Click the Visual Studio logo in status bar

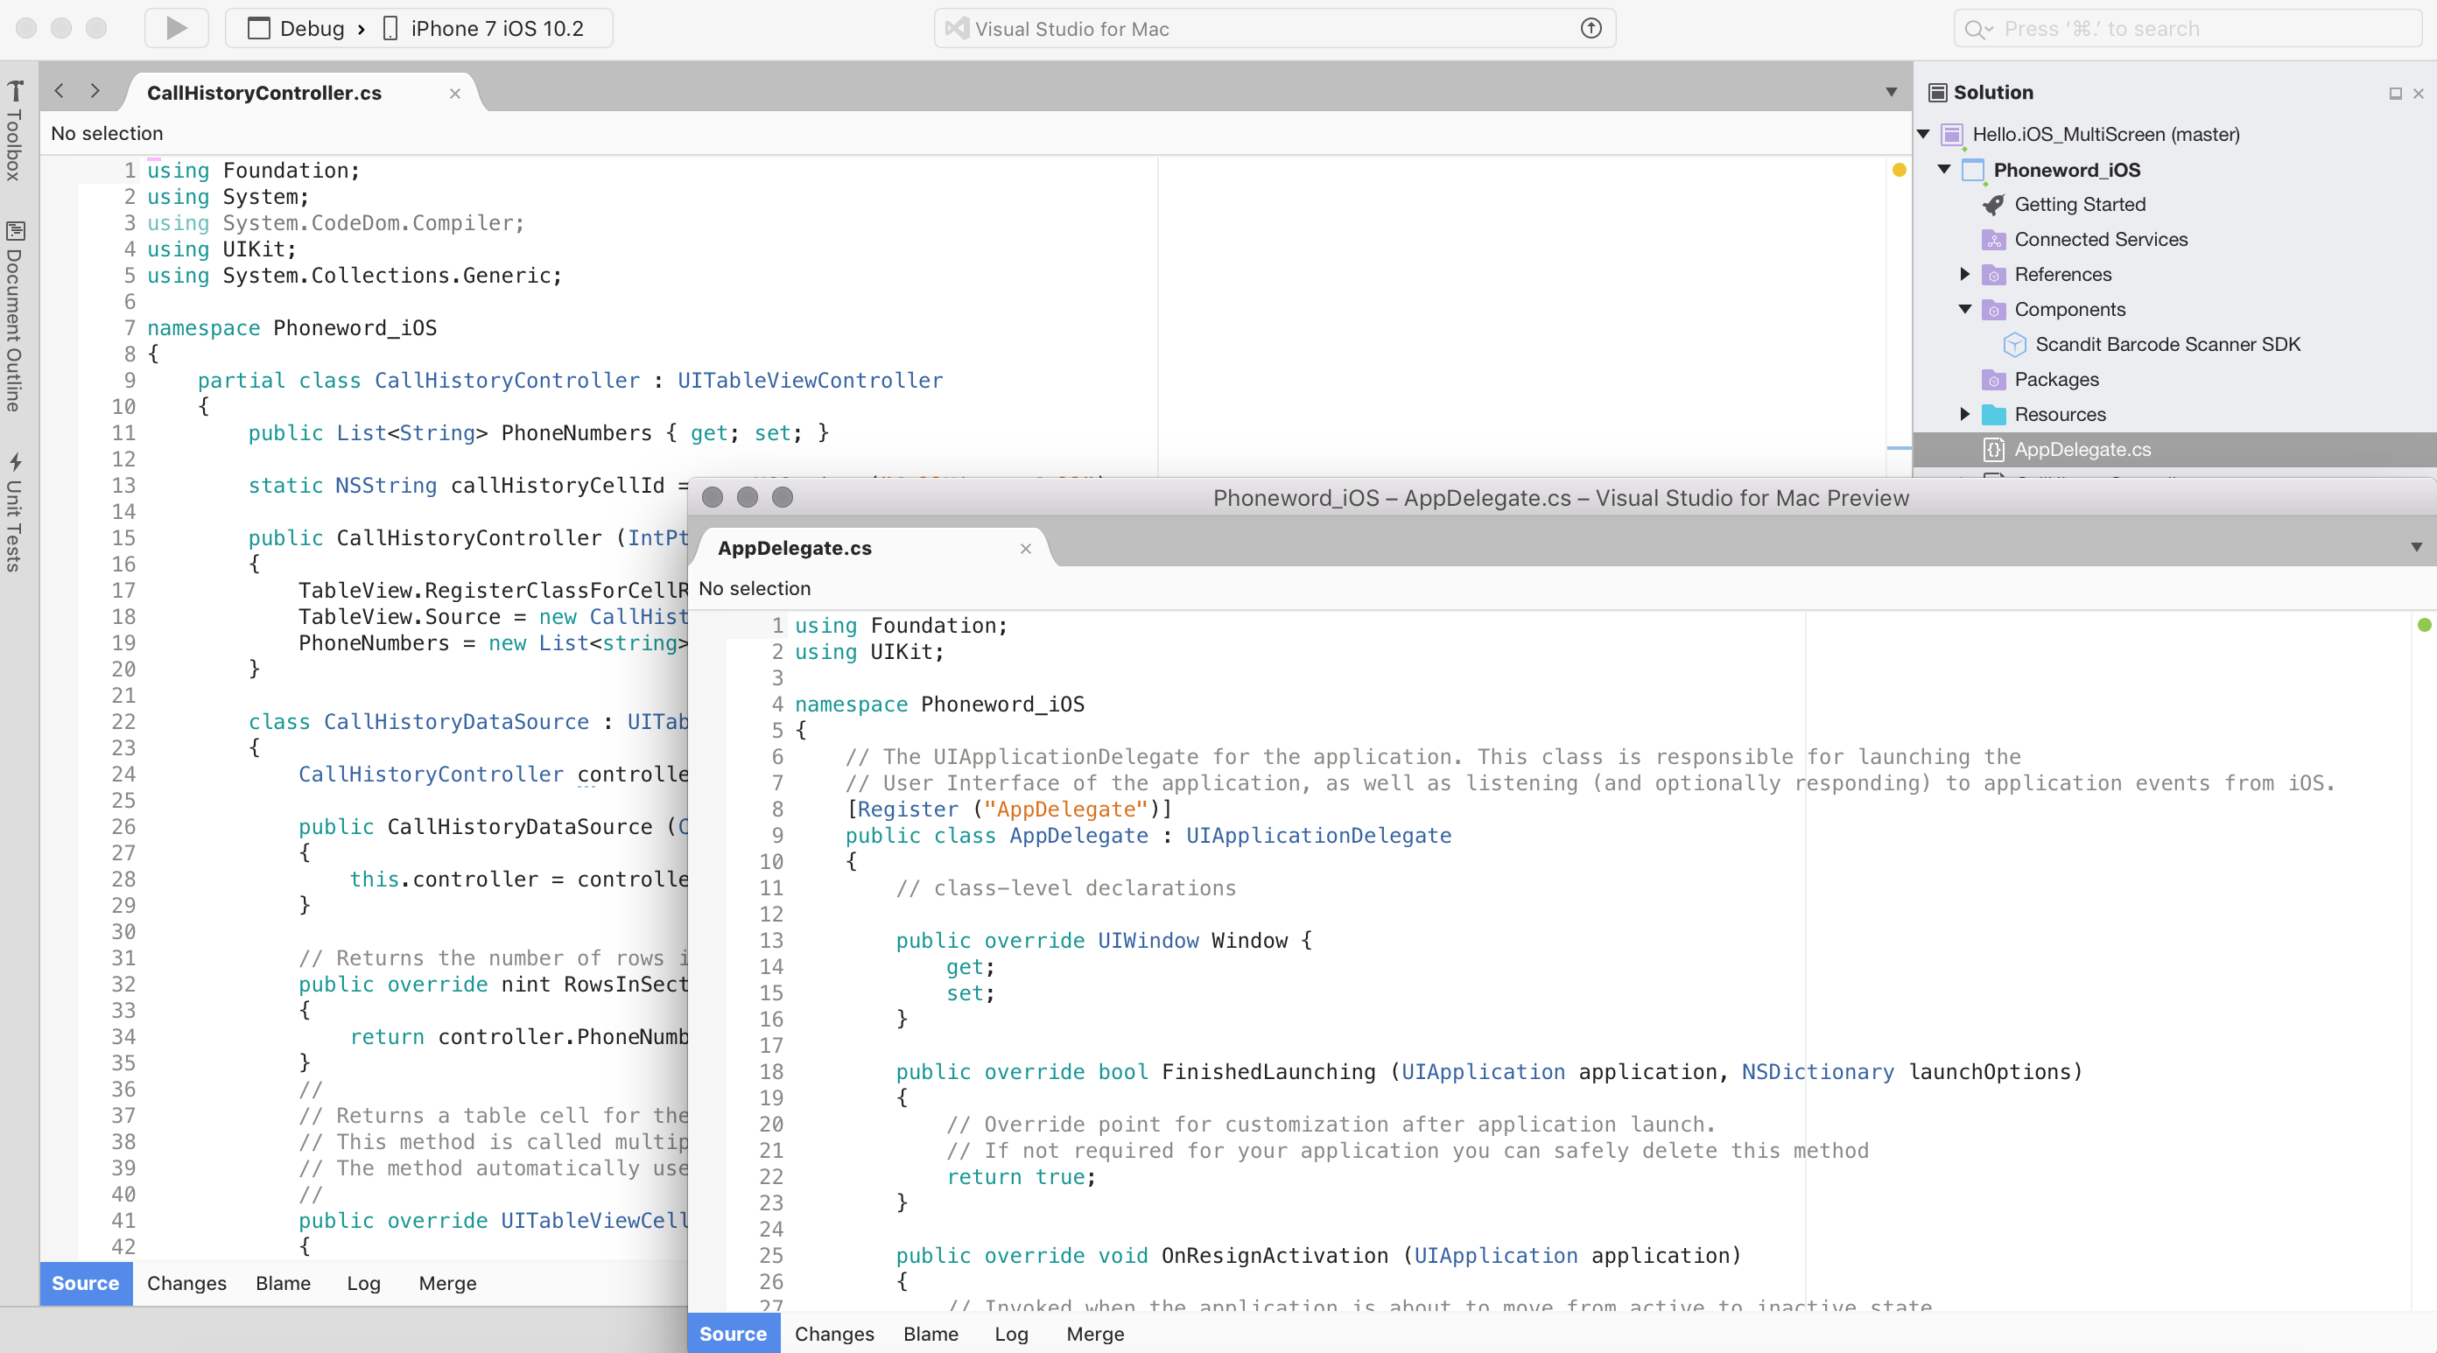(958, 28)
